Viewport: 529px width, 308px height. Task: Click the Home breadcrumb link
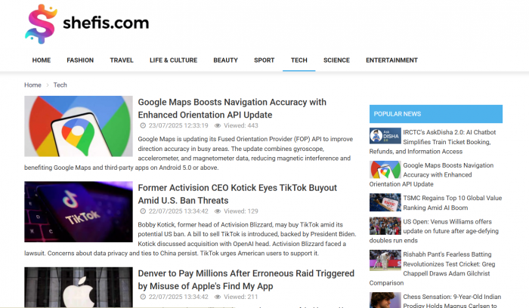(x=32, y=85)
